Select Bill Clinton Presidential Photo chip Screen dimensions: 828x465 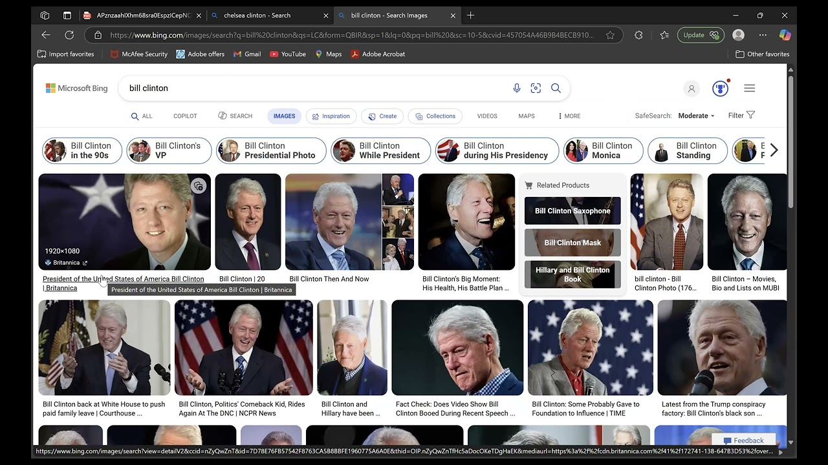click(271, 150)
